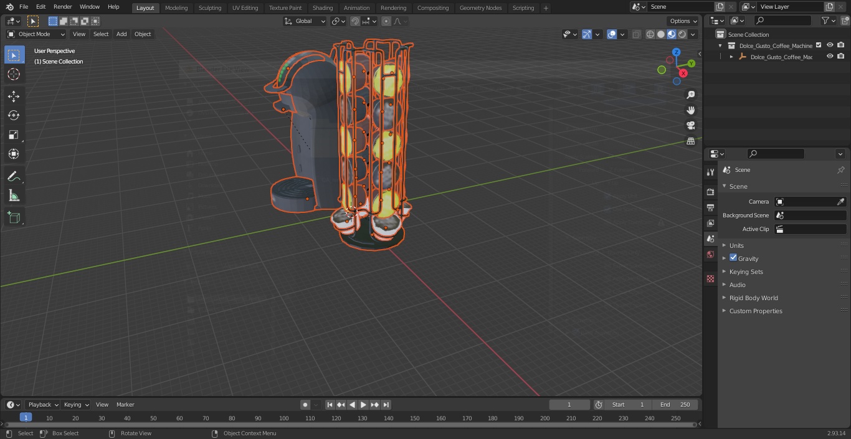851x439 pixels.
Task: Toggle X-ray mode
Action: 636,34
